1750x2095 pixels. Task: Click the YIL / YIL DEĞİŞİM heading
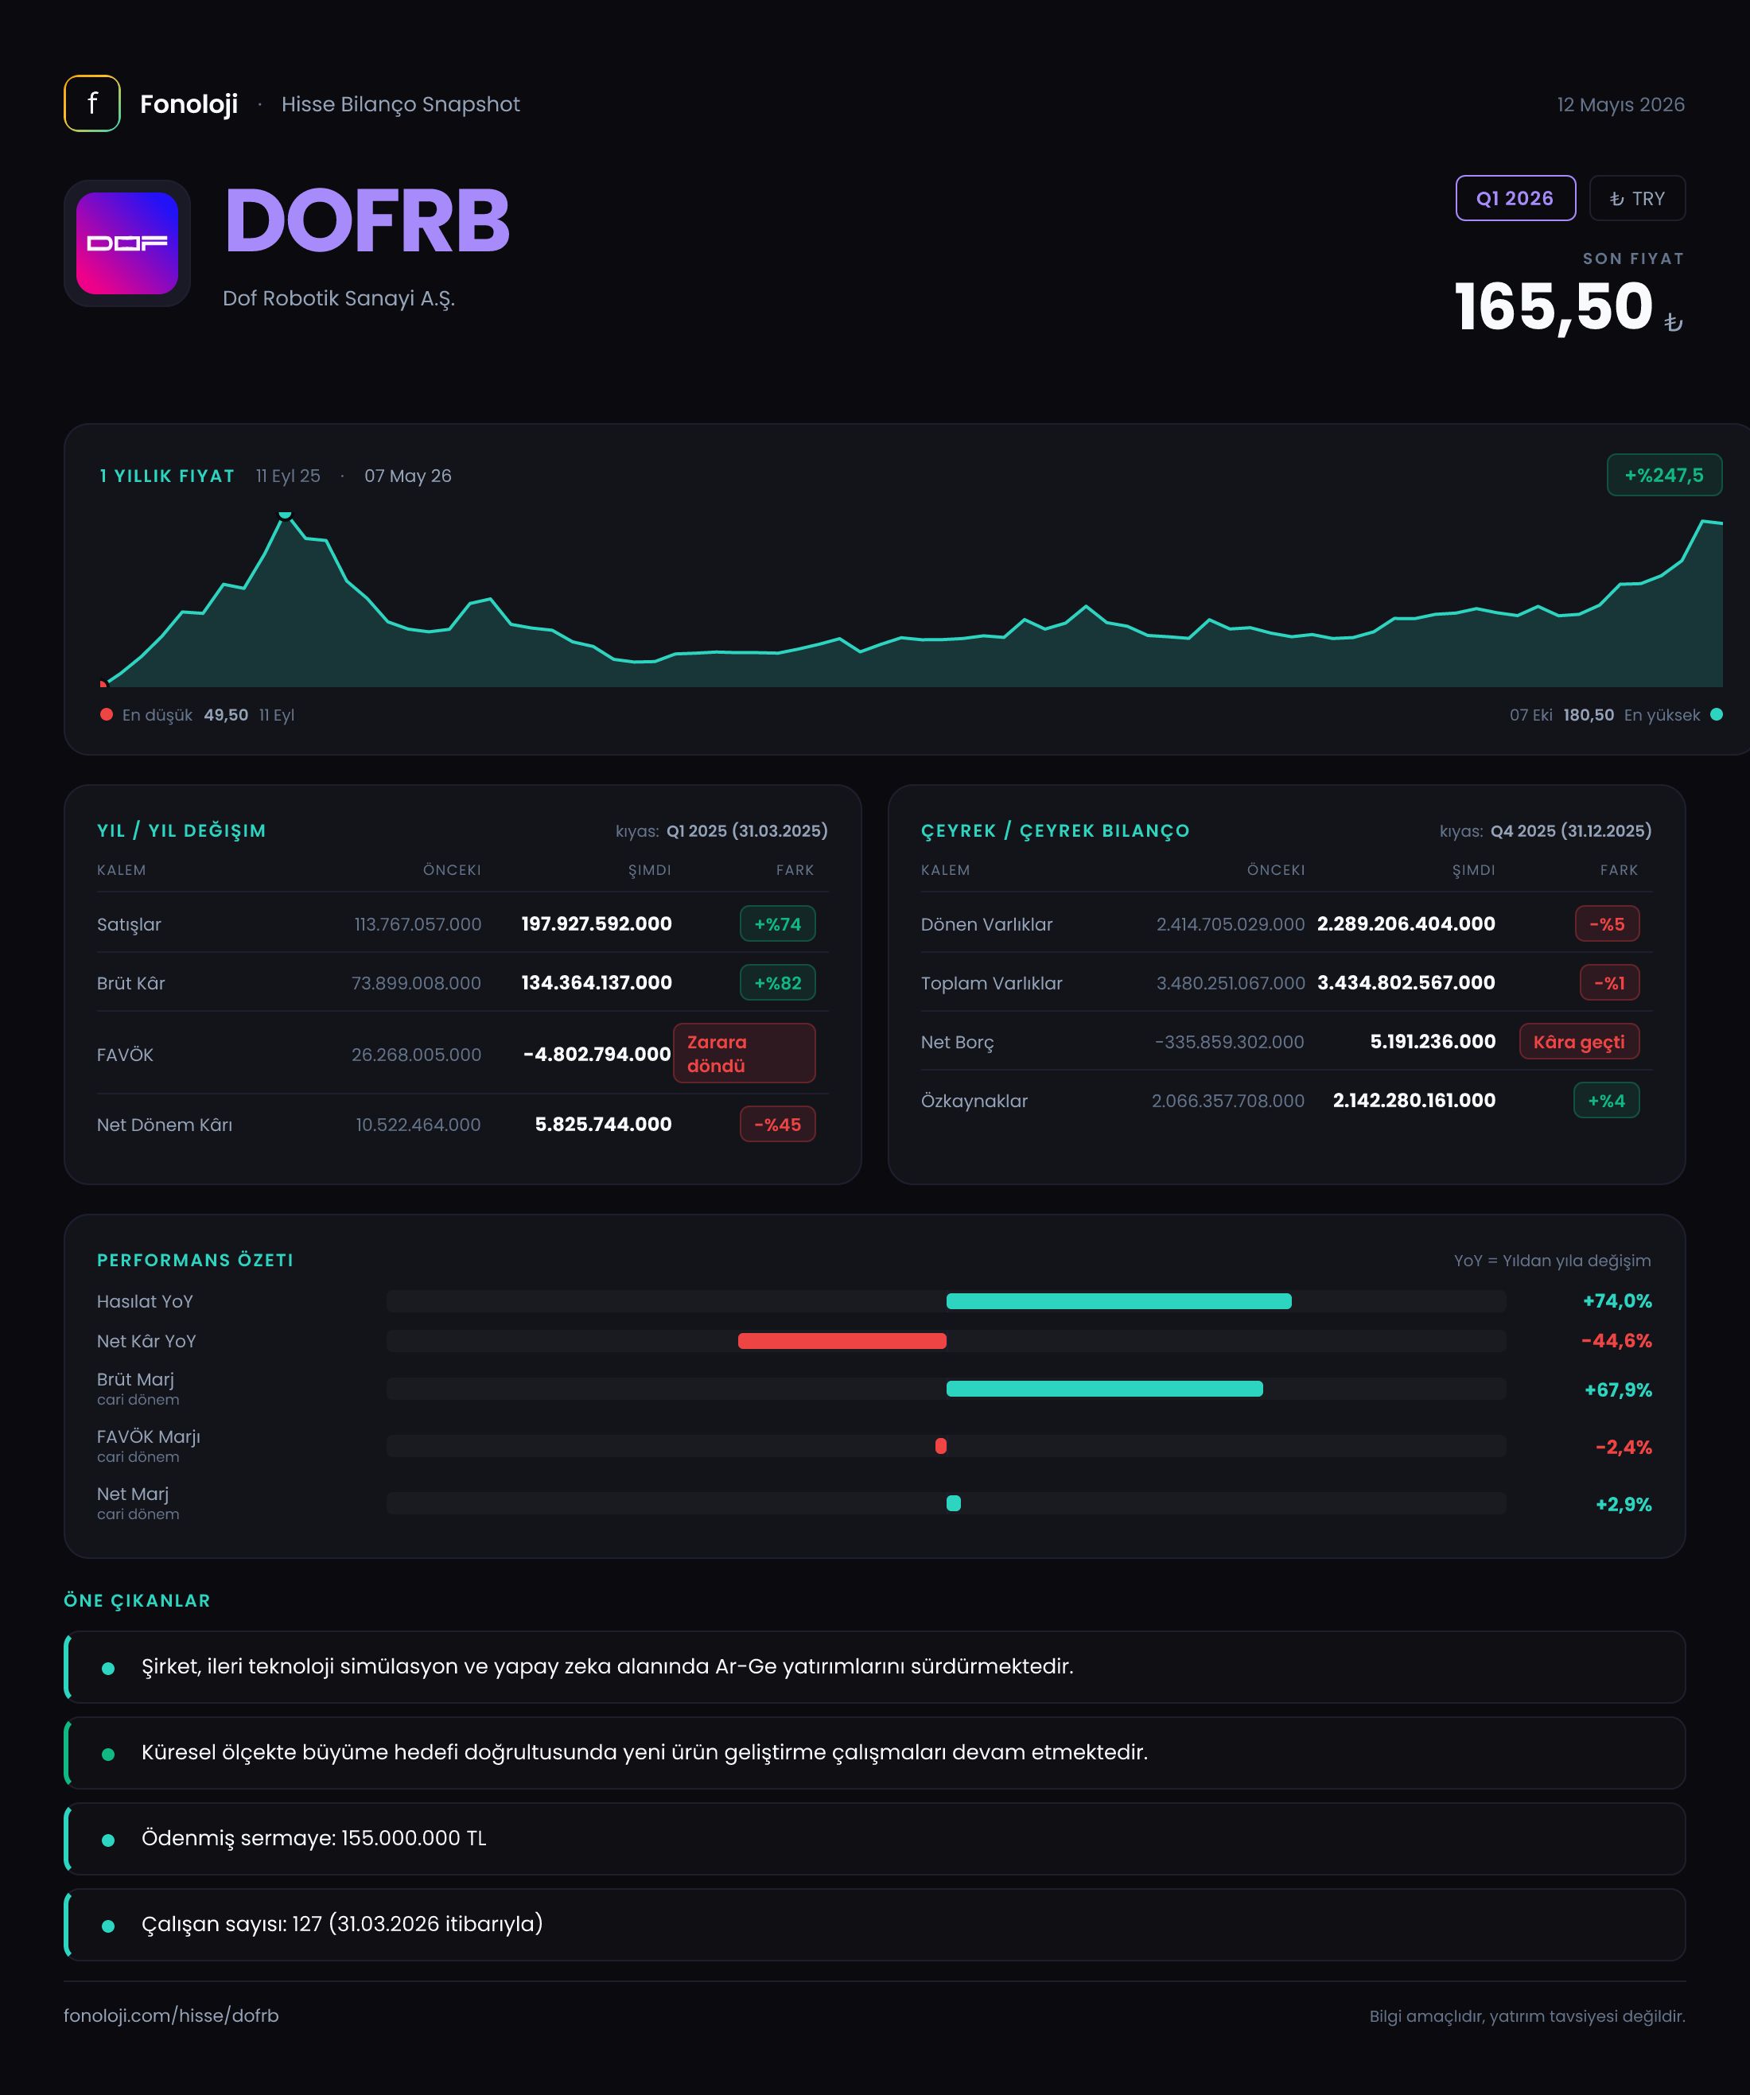[181, 831]
